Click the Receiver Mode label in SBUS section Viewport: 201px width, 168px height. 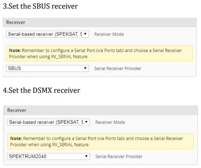[109, 34]
